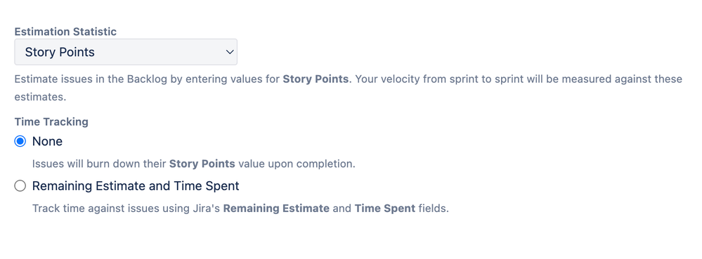Click the word 'estimates.' ending the description
This screenshot has width=702, height=259.
point(40,97)
